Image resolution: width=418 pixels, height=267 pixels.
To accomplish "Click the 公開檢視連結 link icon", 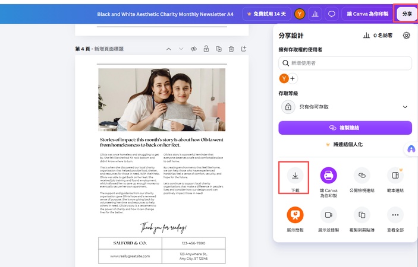I will [x=362, y=176].
